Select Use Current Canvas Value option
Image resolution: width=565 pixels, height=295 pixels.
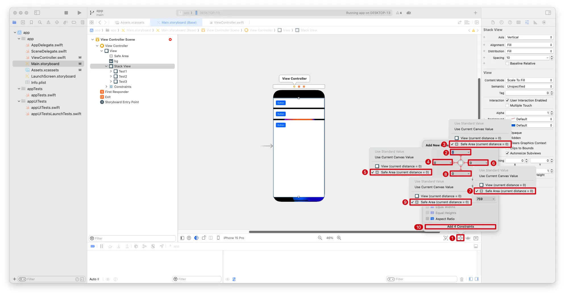(473, 129)
